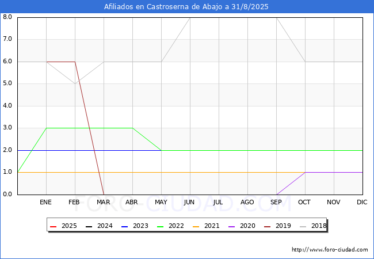This screenshot has height=259, width=374.
Task: Click the ABR month axis label
Action: coord(132,202)
